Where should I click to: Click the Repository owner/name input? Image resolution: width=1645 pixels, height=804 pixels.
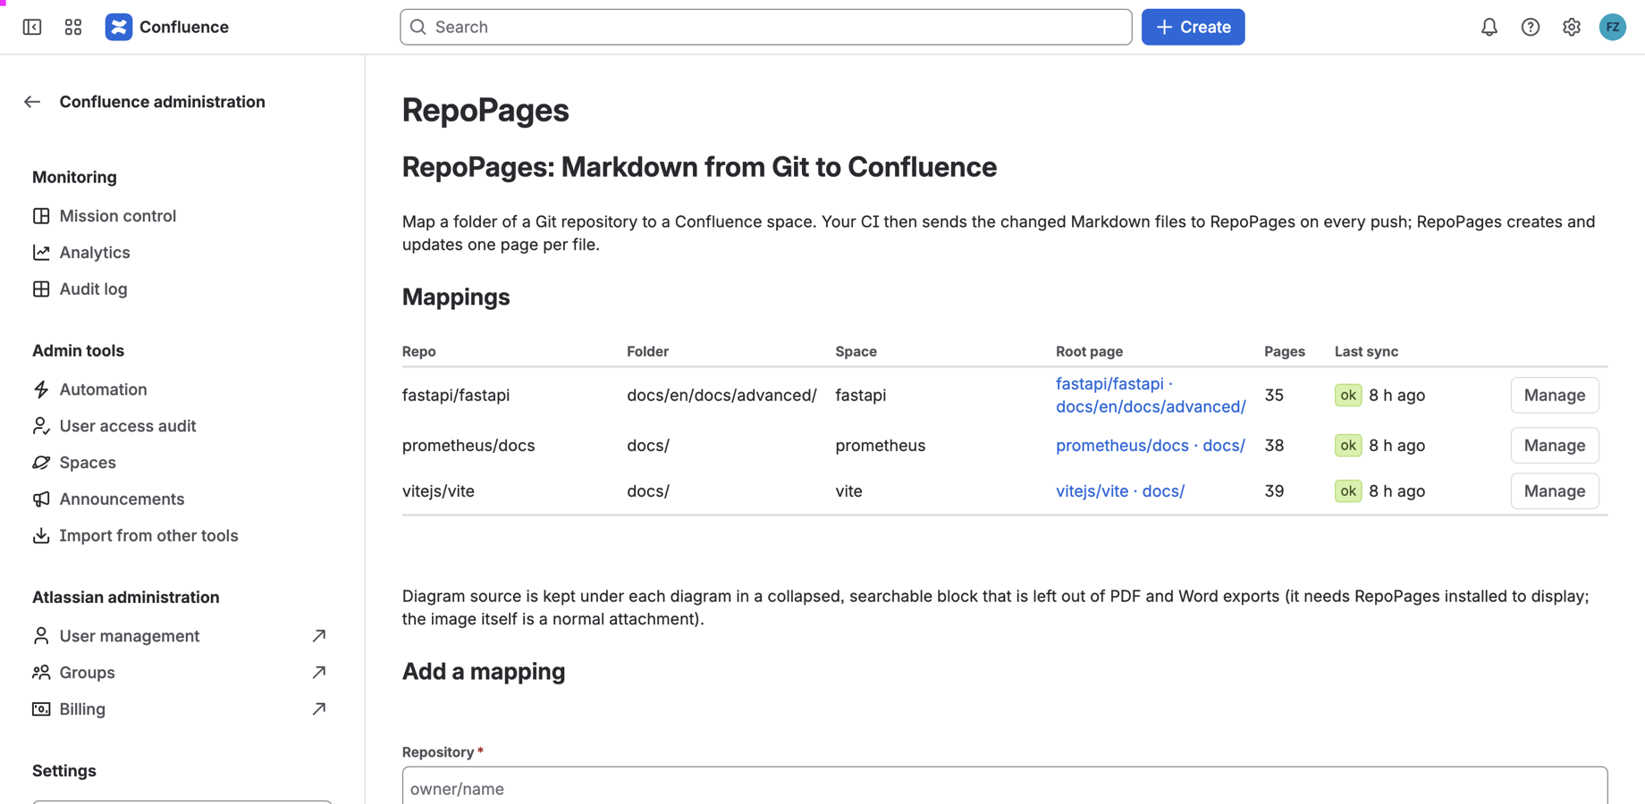(x=1004, y=787)
